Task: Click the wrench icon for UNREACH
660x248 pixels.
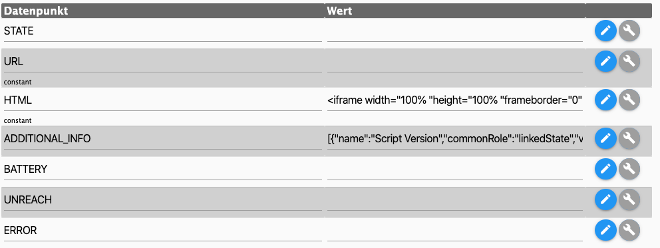Action: click(x=629, y=199)
